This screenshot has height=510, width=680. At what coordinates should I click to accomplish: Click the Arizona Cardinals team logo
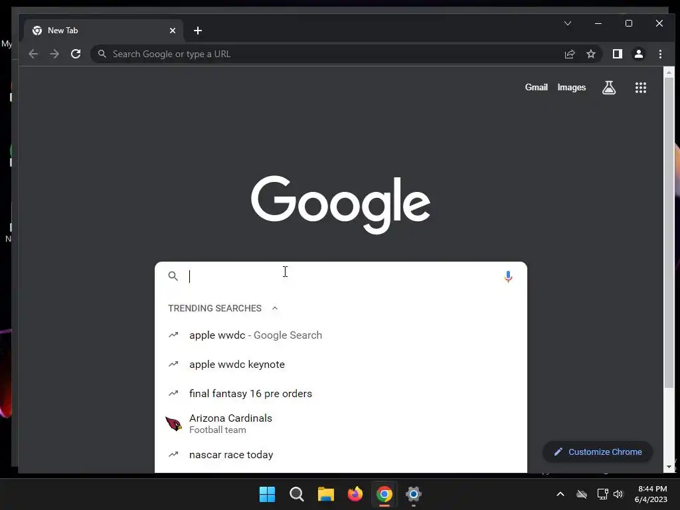pos(174,424)
